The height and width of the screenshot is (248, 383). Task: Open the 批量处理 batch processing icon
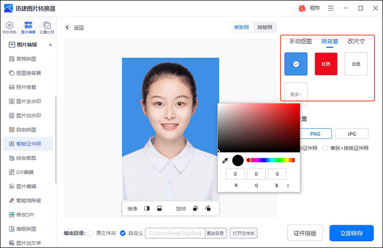pyautogui.click(x=46, y=27)
